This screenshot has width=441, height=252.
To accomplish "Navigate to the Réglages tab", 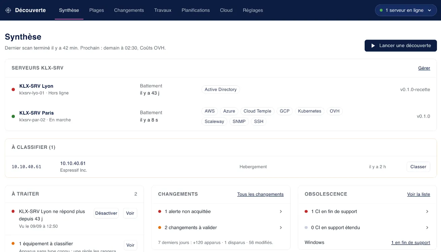I will (x=253, y=10).
